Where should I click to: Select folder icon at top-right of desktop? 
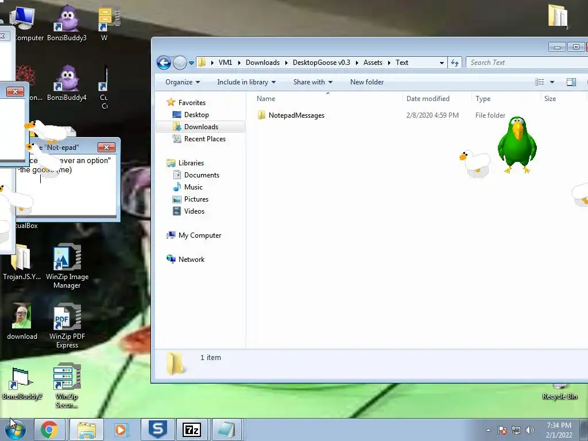[x=558, y=16]
